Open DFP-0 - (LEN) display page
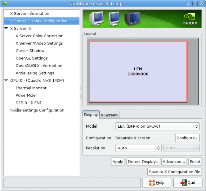 click(28, 103)
